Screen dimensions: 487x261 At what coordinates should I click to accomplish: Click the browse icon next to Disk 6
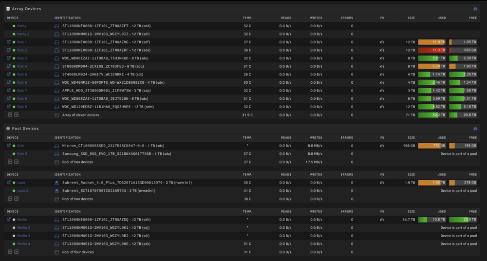(x=9, y=82)
